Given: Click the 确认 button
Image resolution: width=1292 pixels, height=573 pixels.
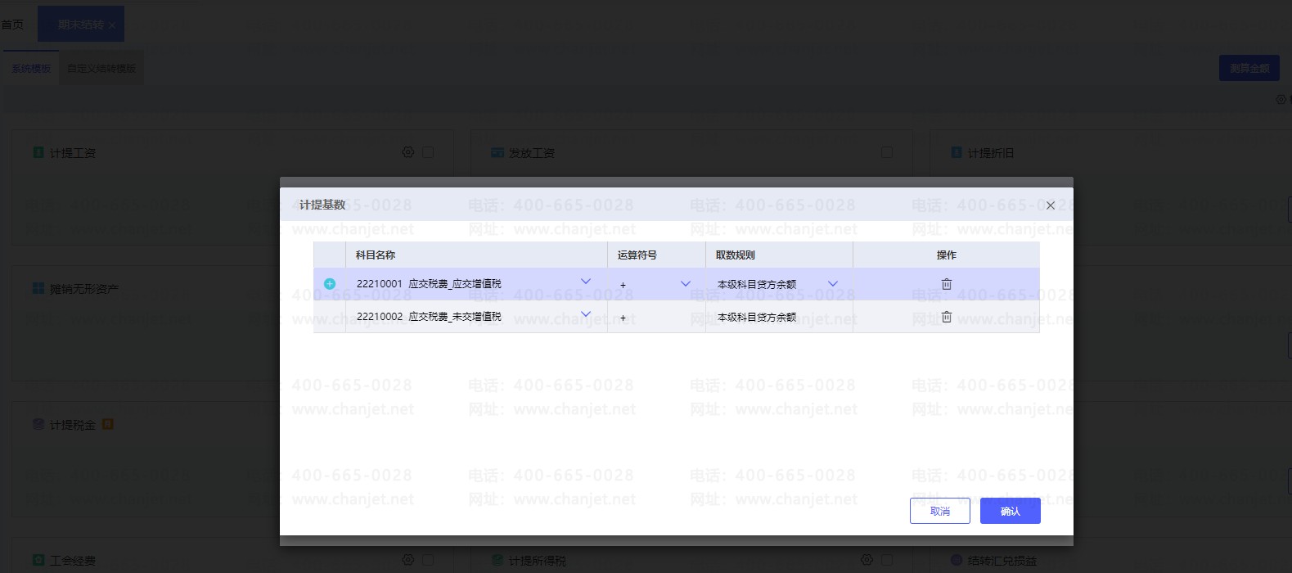Looking at the screenshot, I should click(x=1011, y=511).
